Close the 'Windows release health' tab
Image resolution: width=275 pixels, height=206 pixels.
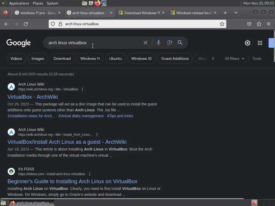[x=215, y=13]
